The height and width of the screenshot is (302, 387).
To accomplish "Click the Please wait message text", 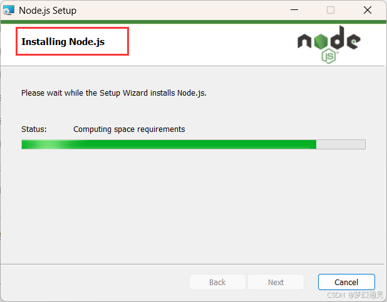I will 114,93.
